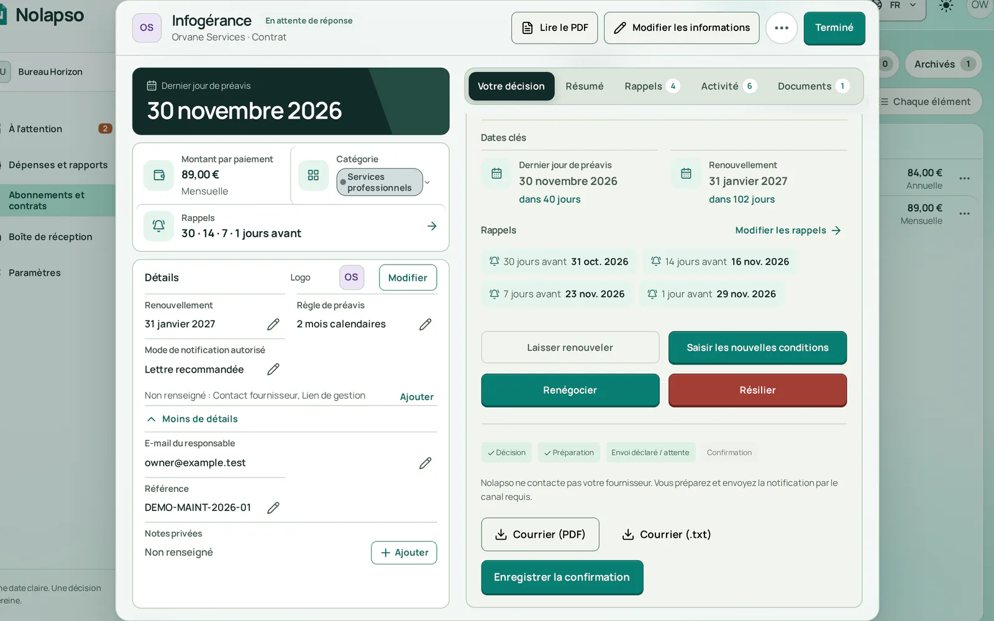Image resolution: width=994 pixels, height=621 pixels.
Task: Click Modifier les informations button
Action: click(682, 28)
